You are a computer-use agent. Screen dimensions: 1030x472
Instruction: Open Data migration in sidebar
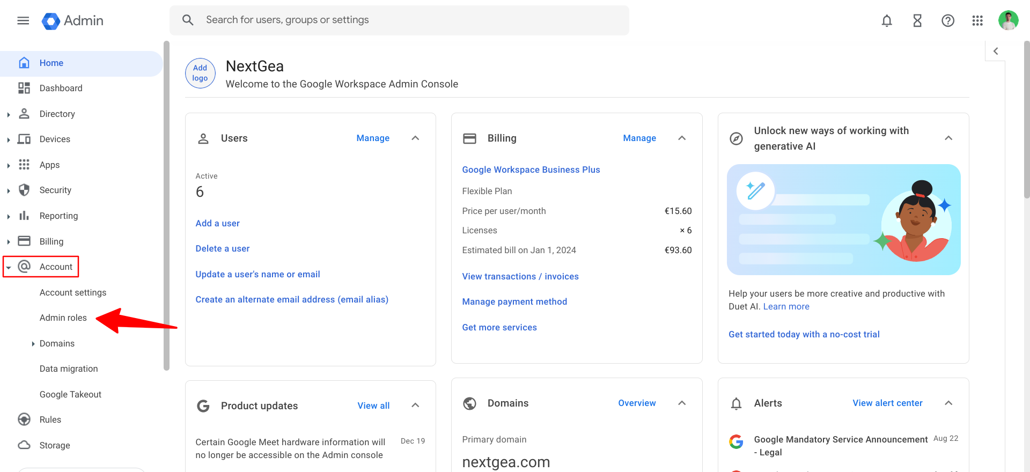[69, 368]
